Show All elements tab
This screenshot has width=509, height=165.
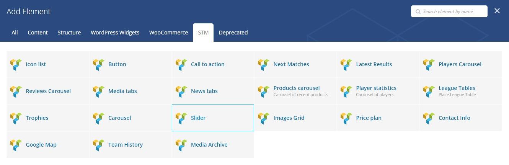pos(15,33)
